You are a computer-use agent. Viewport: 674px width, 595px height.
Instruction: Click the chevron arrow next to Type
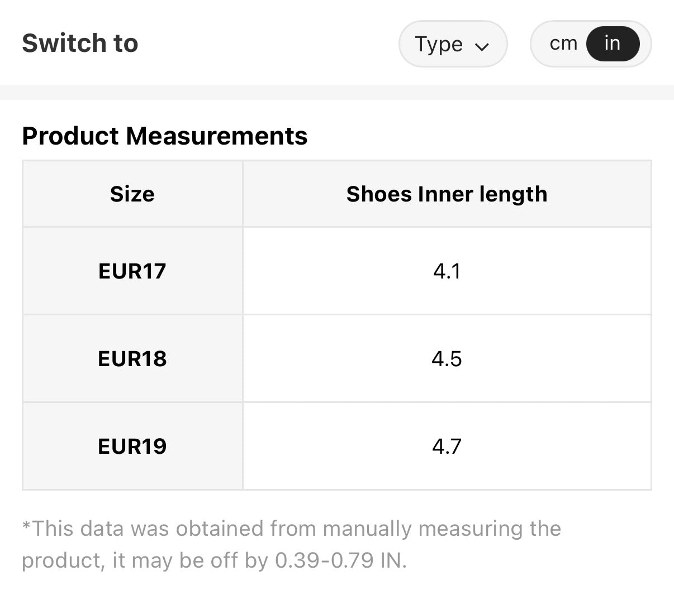pyautogui.click(x=482, y=46)
